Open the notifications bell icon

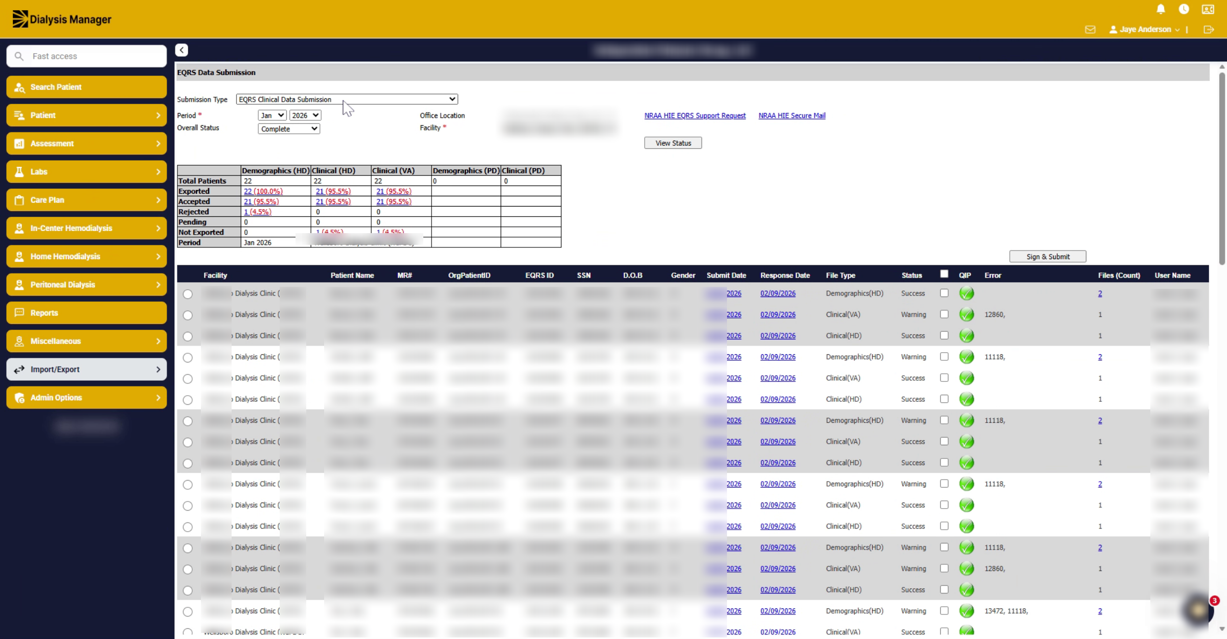1161,9
